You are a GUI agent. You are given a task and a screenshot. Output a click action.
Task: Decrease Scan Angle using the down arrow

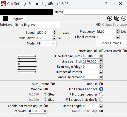[101, 67]
